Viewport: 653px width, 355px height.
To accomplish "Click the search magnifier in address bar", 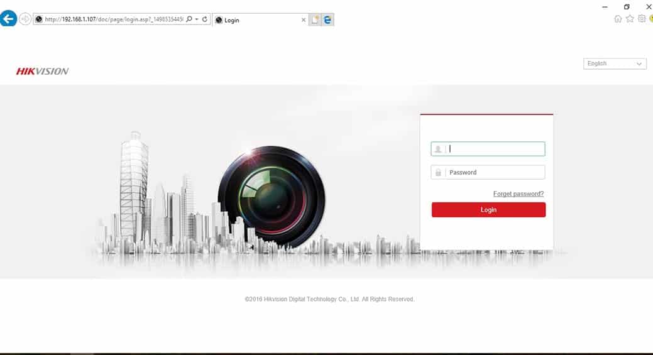I will coord(189,19).
